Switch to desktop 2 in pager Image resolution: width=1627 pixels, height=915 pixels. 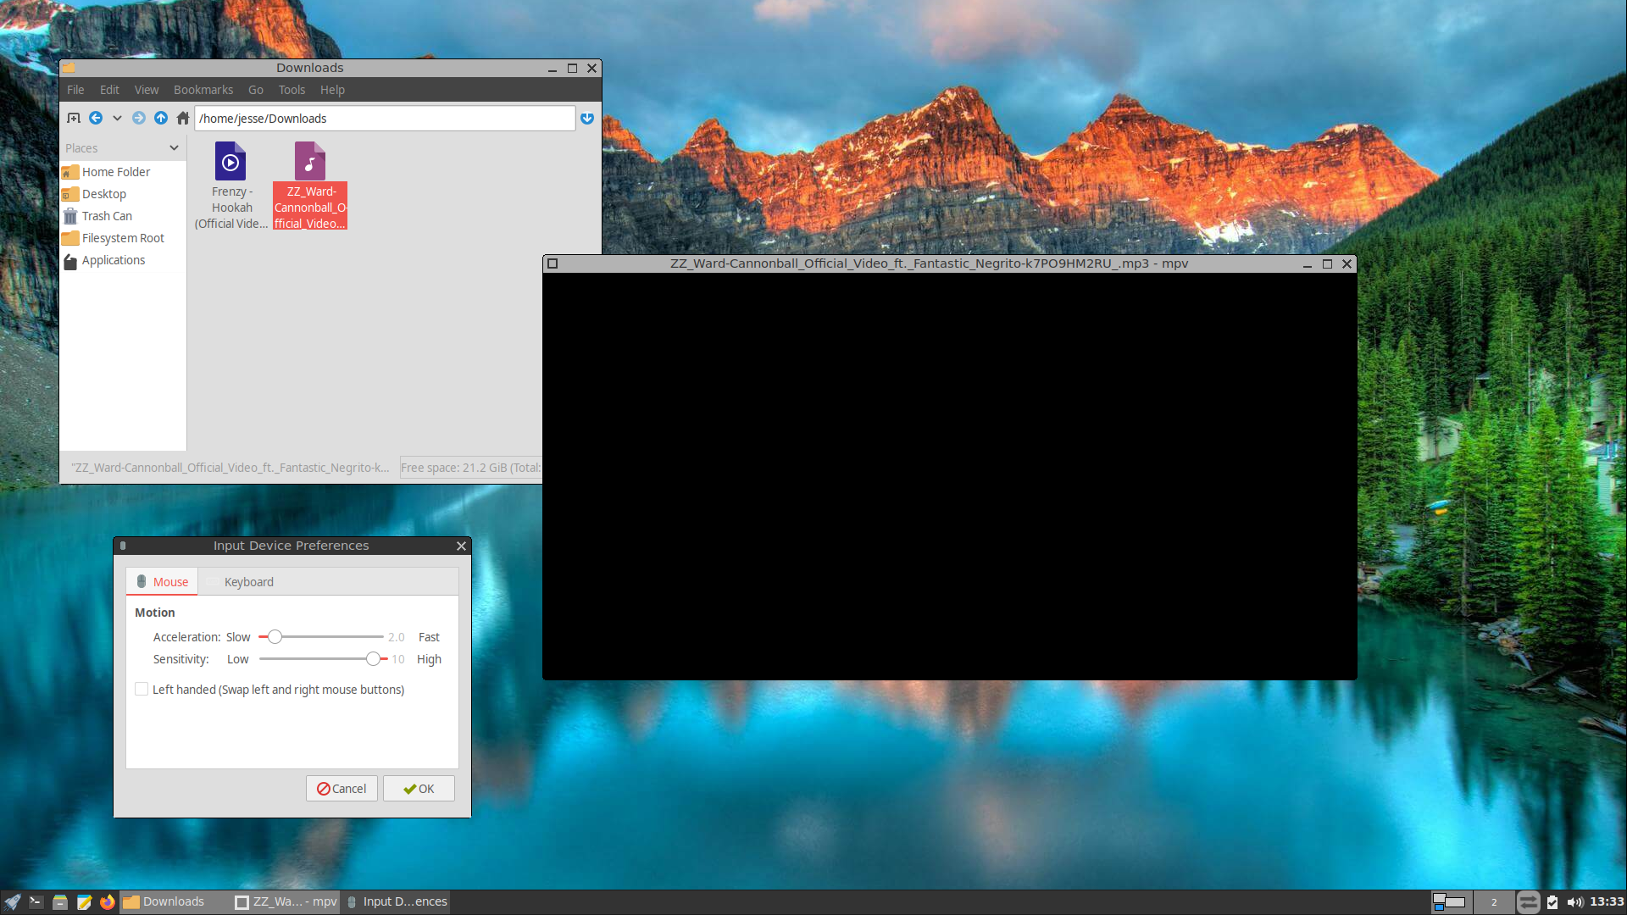(1494, 902)
